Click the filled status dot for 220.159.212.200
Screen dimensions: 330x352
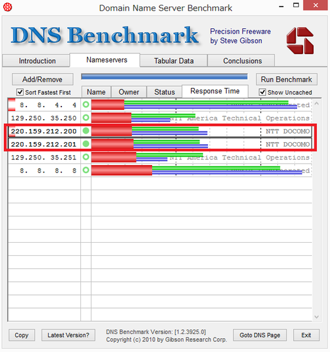pos(86,131)
